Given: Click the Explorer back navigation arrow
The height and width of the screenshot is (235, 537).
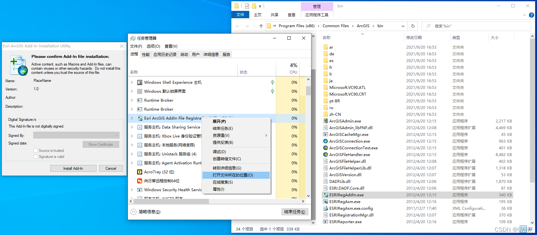Looking at the screenshot, I should tap(237, 26).
